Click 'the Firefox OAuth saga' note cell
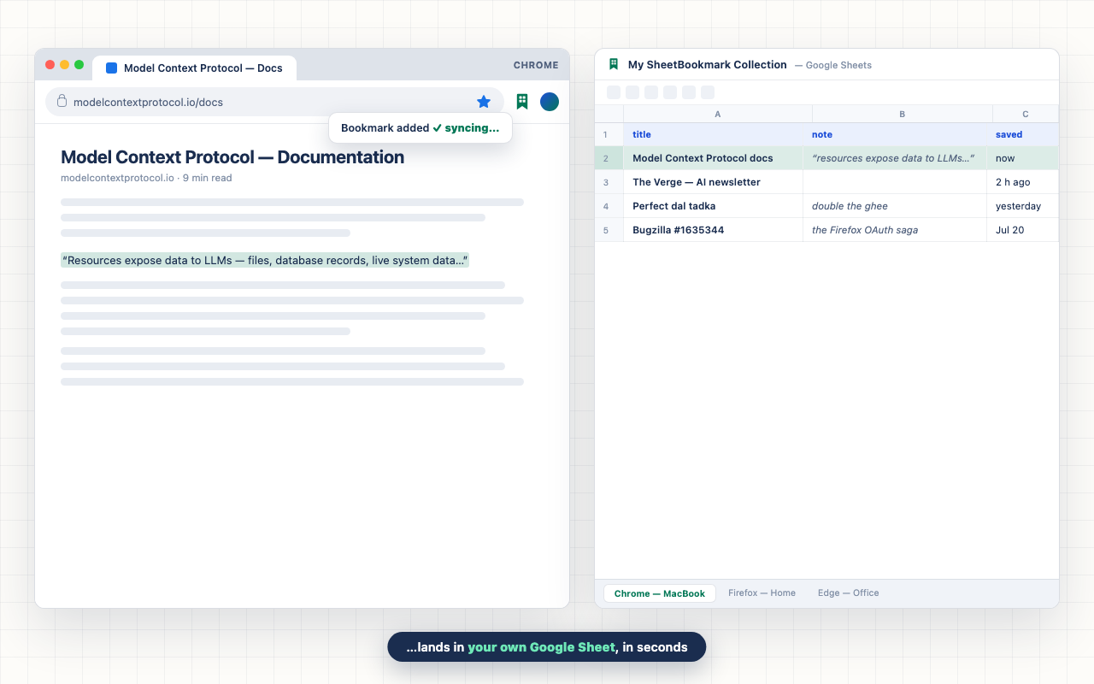1094x684 pixels. (x=895, y=230)
